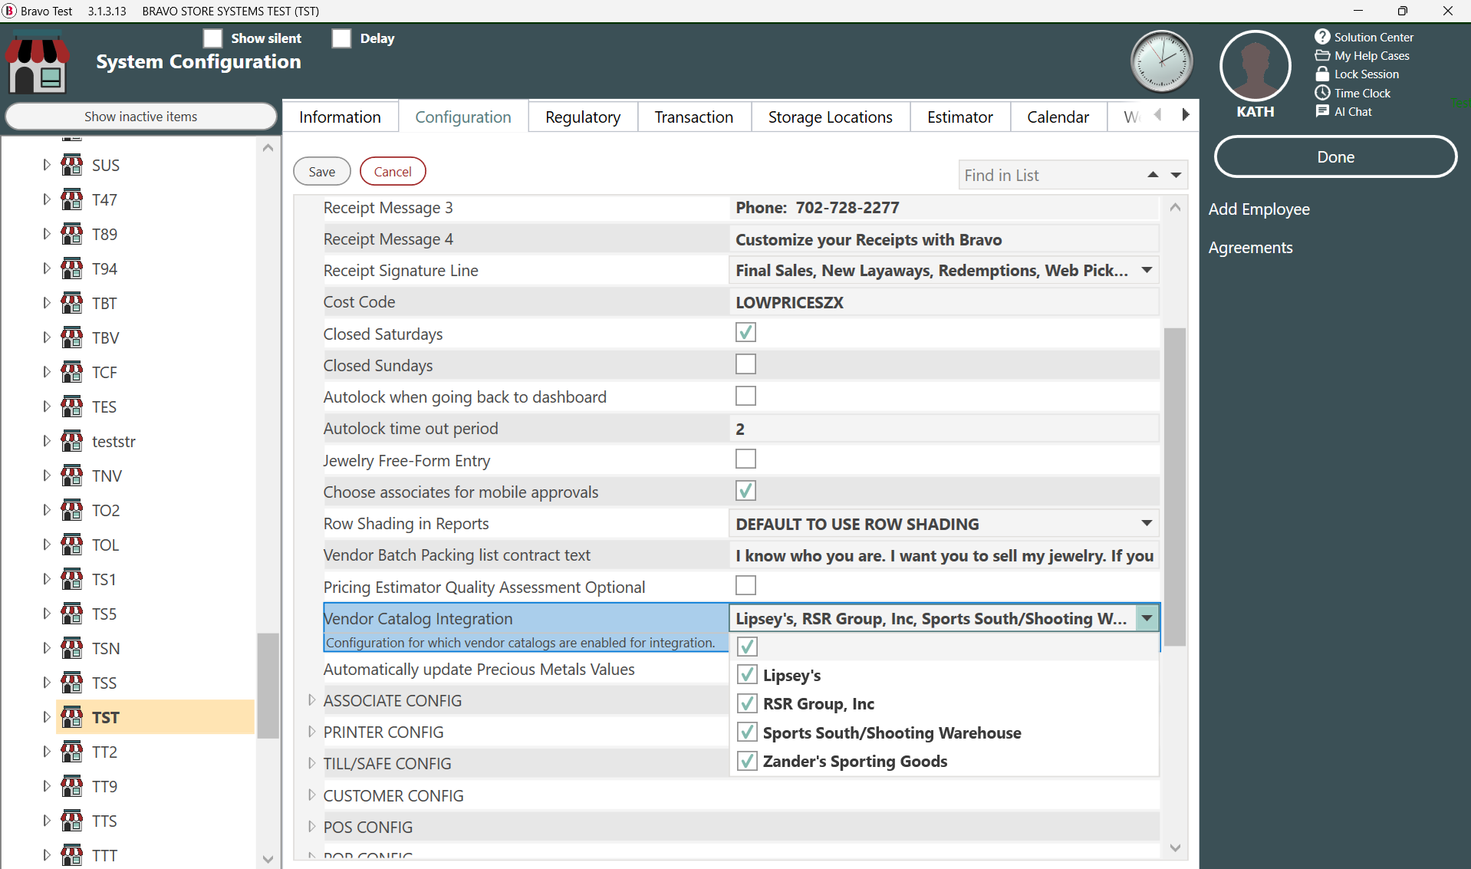This screenshot has height=869, width=1471.
Task: Check Closed Sundays
Action: (745, 364)
